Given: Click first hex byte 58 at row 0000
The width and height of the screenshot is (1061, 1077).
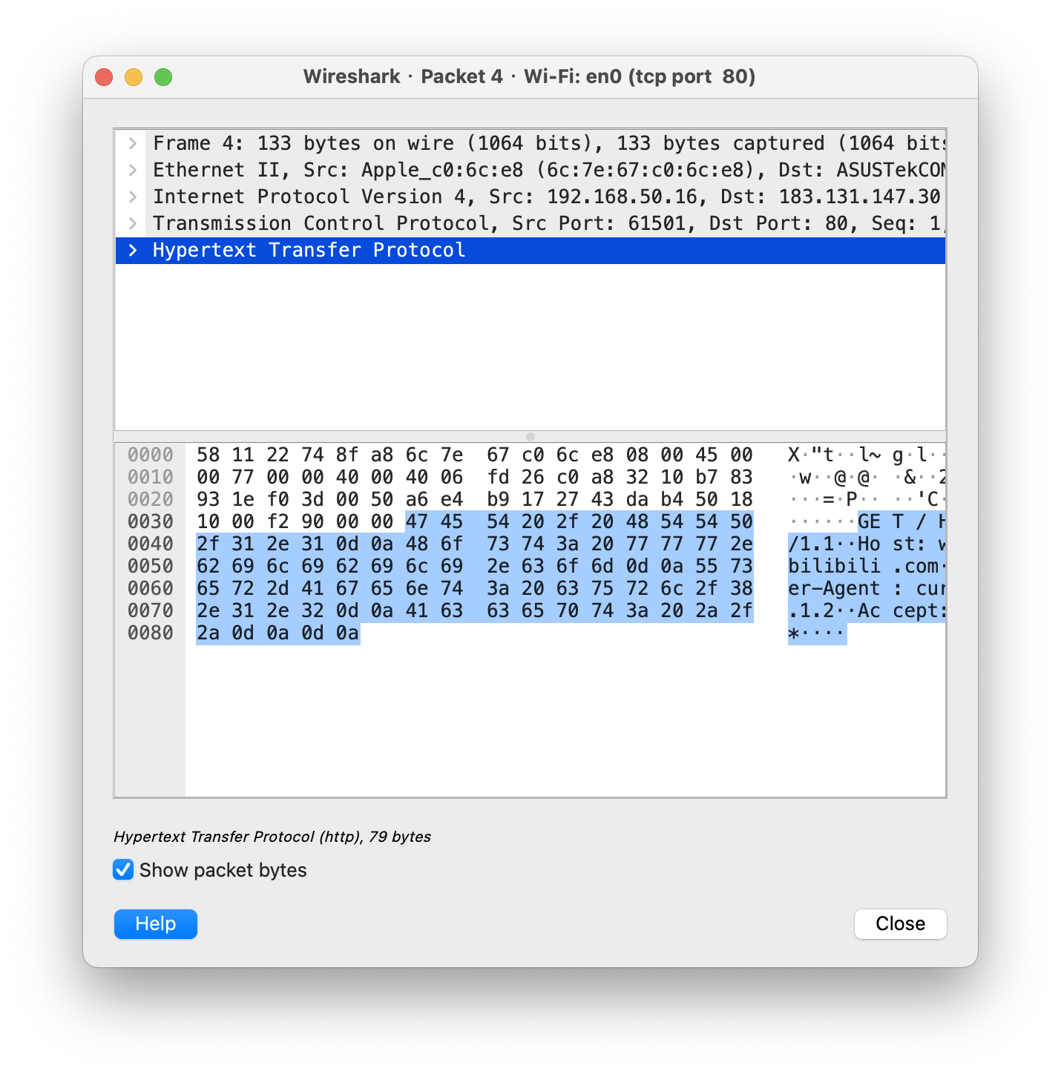Looking at the screenshot, I should (208, 455).
